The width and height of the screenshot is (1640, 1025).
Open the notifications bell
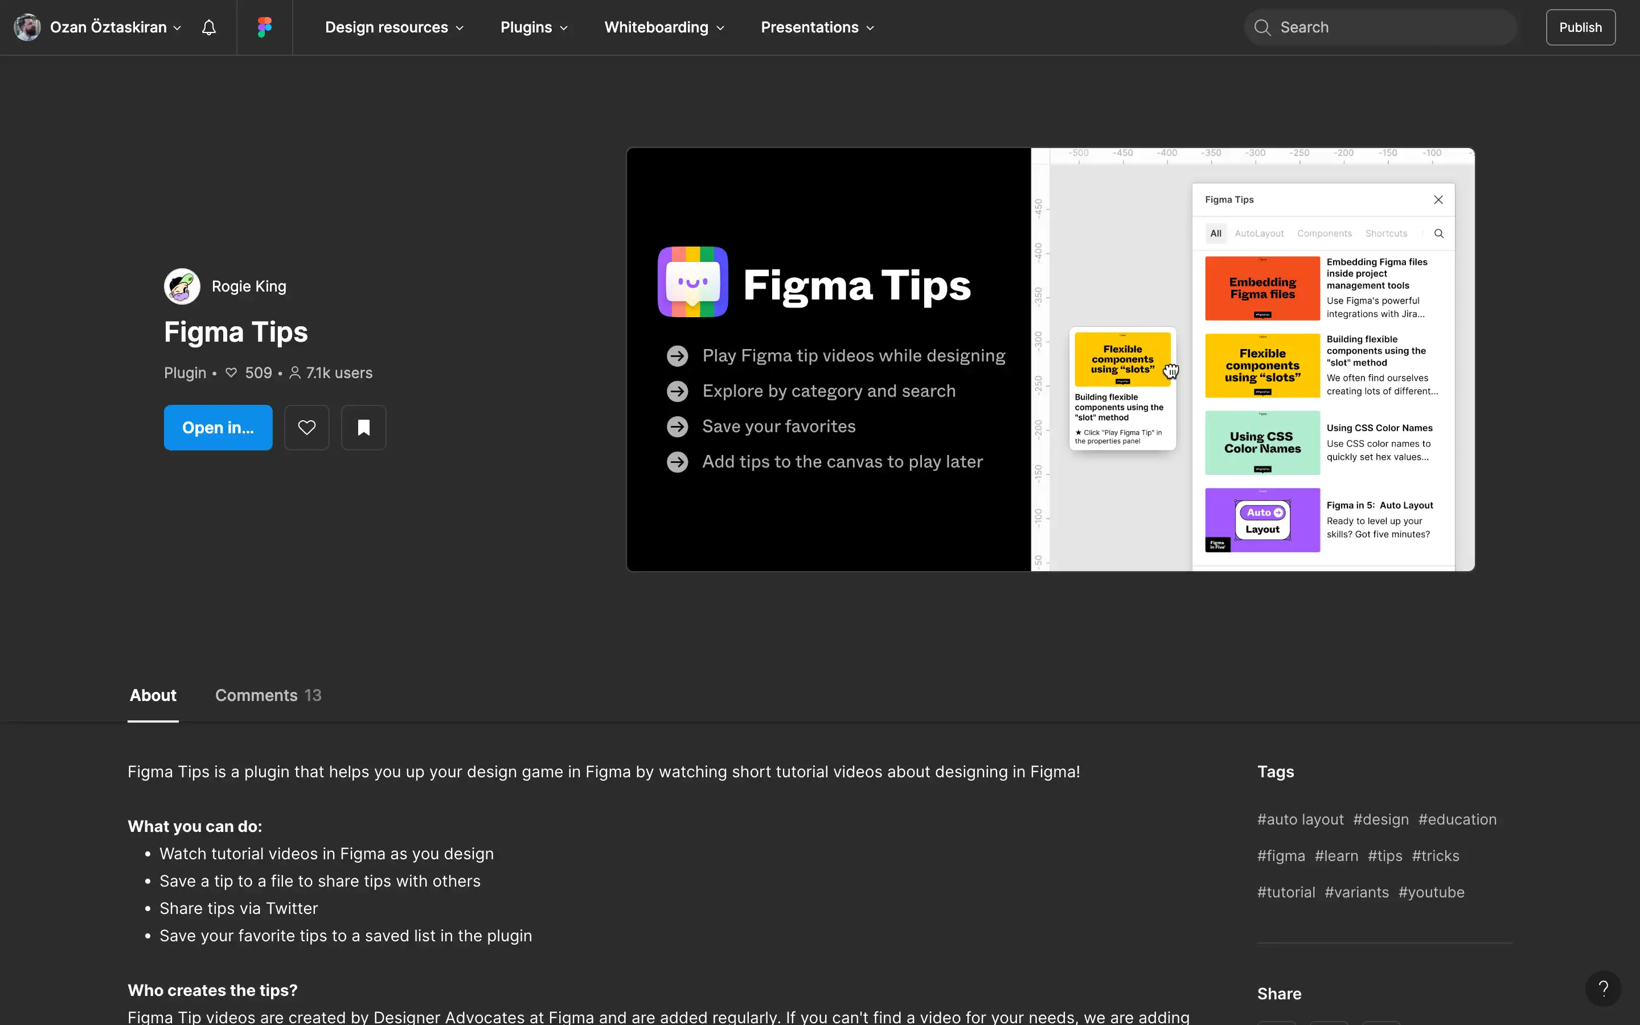[x=209, y=27]
